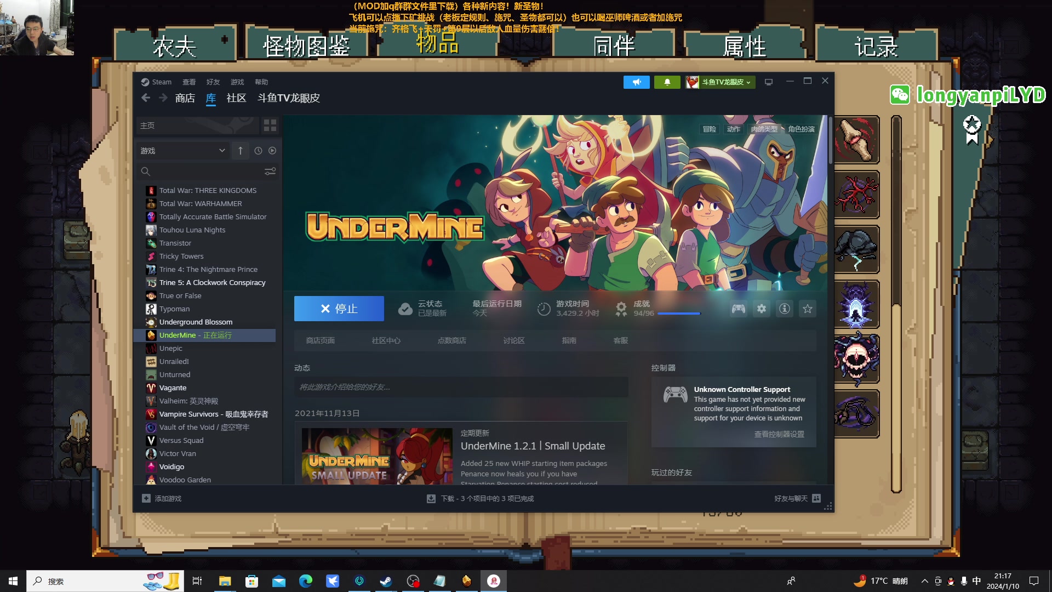Expand the 游戏 category dropdown
Viewport: 1052px width, 592px height.
[x=222, y=151]
